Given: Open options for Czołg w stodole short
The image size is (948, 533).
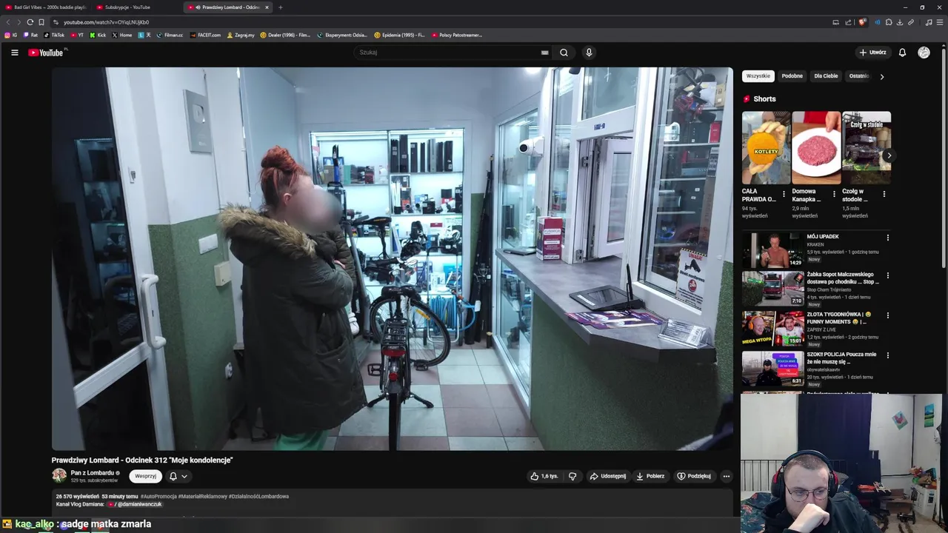Looking at the screenshot, I should click(x=884, y=194).
